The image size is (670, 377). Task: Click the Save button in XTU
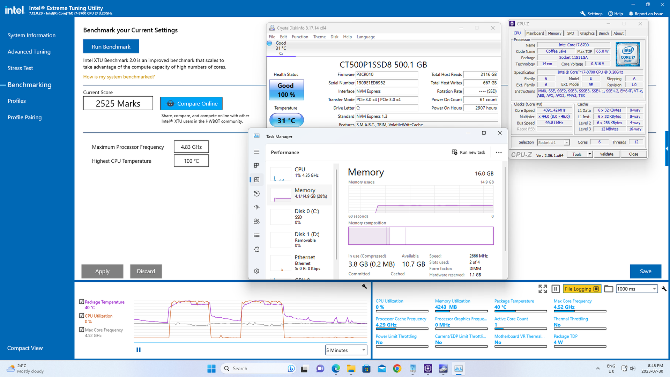click(x=645, y=271)
